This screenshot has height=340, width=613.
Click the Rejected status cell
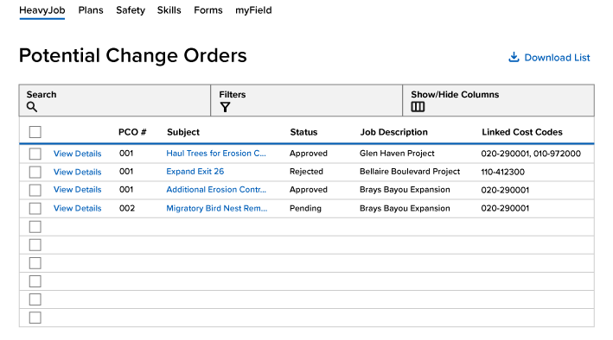[306, 172]
